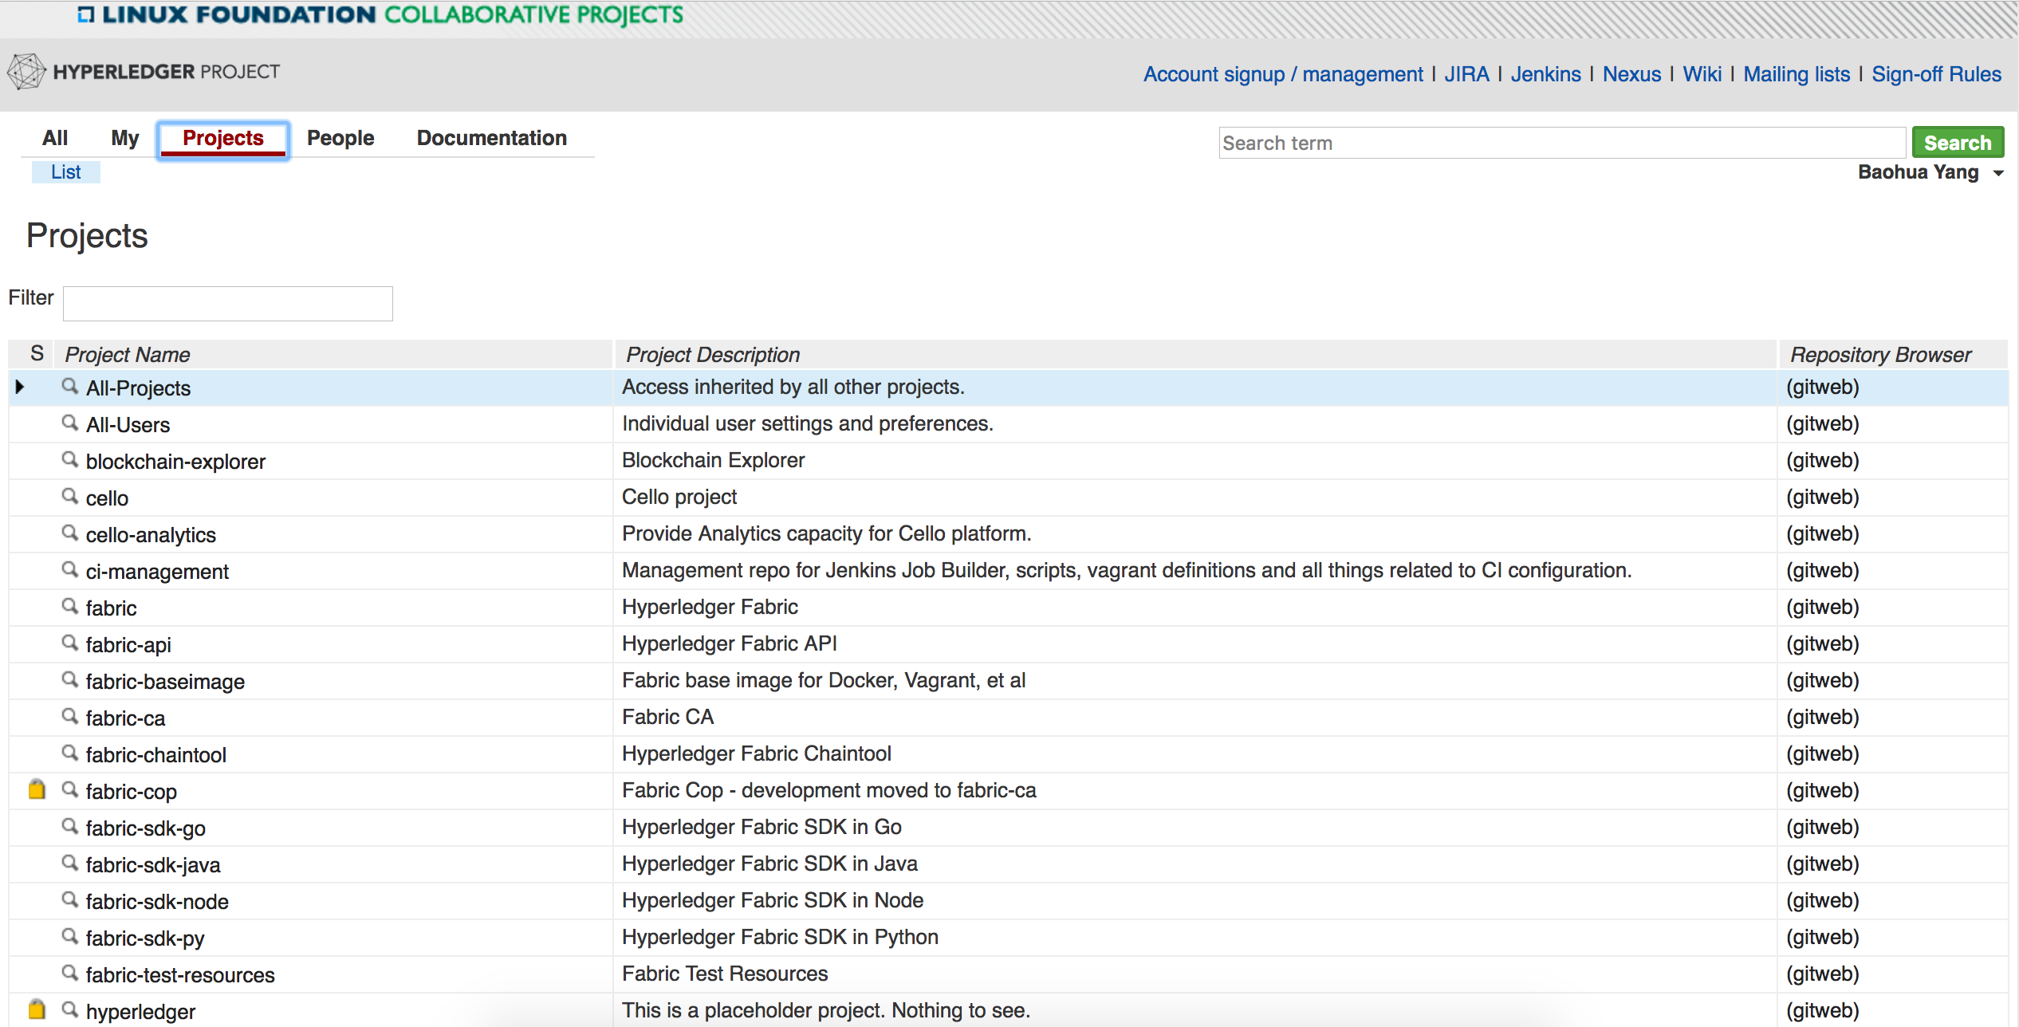Click the magnifier icon beside fabric-api

(70, 643)
